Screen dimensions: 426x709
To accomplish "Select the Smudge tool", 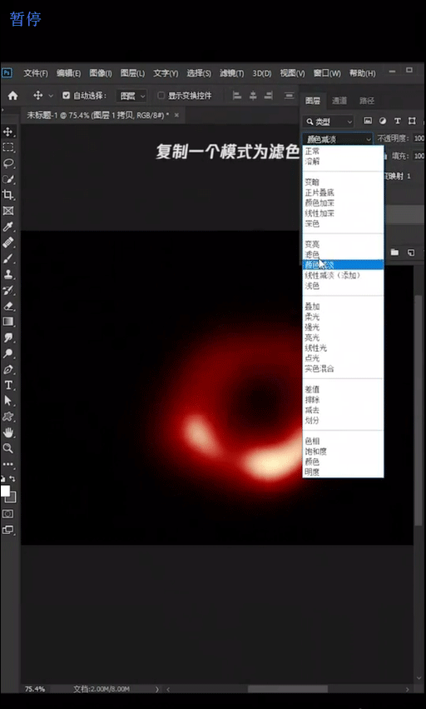I will tap(7, 337).
